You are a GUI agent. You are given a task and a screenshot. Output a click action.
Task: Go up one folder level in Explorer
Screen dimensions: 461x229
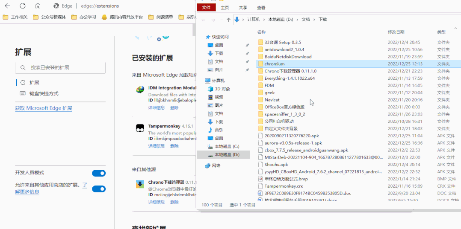tap(228, 20)
